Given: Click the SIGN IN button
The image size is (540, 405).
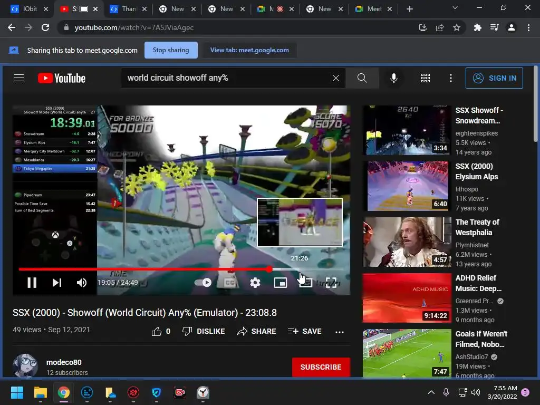Looking at the screenshot, I should (494, 78).
